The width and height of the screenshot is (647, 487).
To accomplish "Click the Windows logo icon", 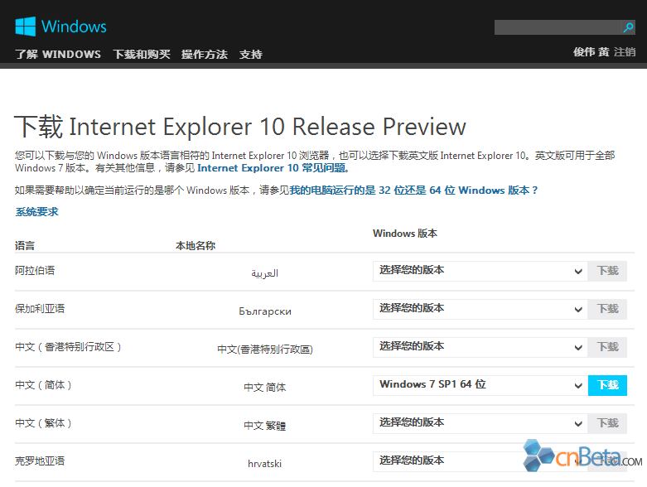I will 25,27.
